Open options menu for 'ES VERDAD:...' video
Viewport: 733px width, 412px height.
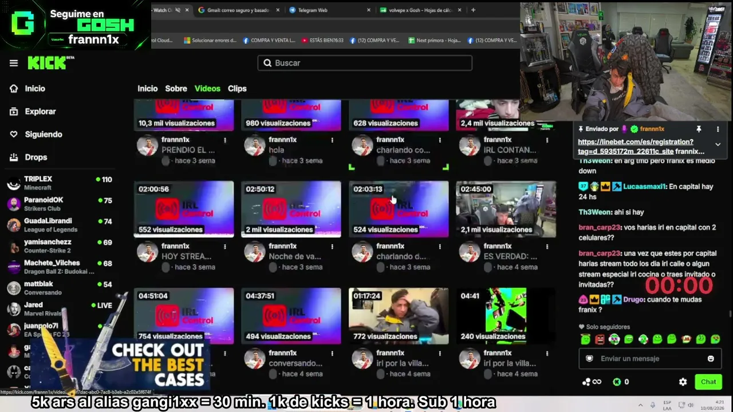tap(547, 247)
